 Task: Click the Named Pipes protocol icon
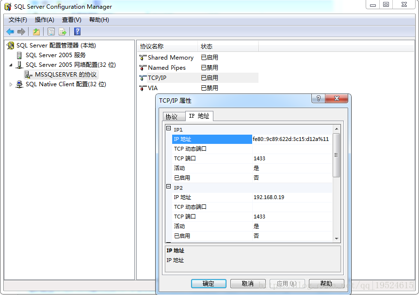(143, 67)
